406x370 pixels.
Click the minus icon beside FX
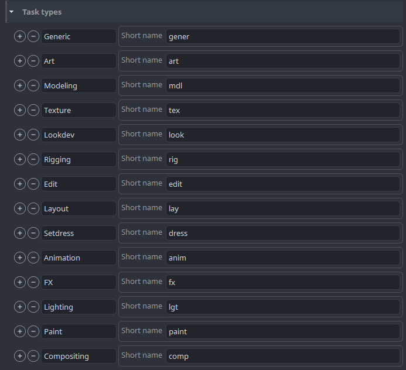click(x=33, y=282)
